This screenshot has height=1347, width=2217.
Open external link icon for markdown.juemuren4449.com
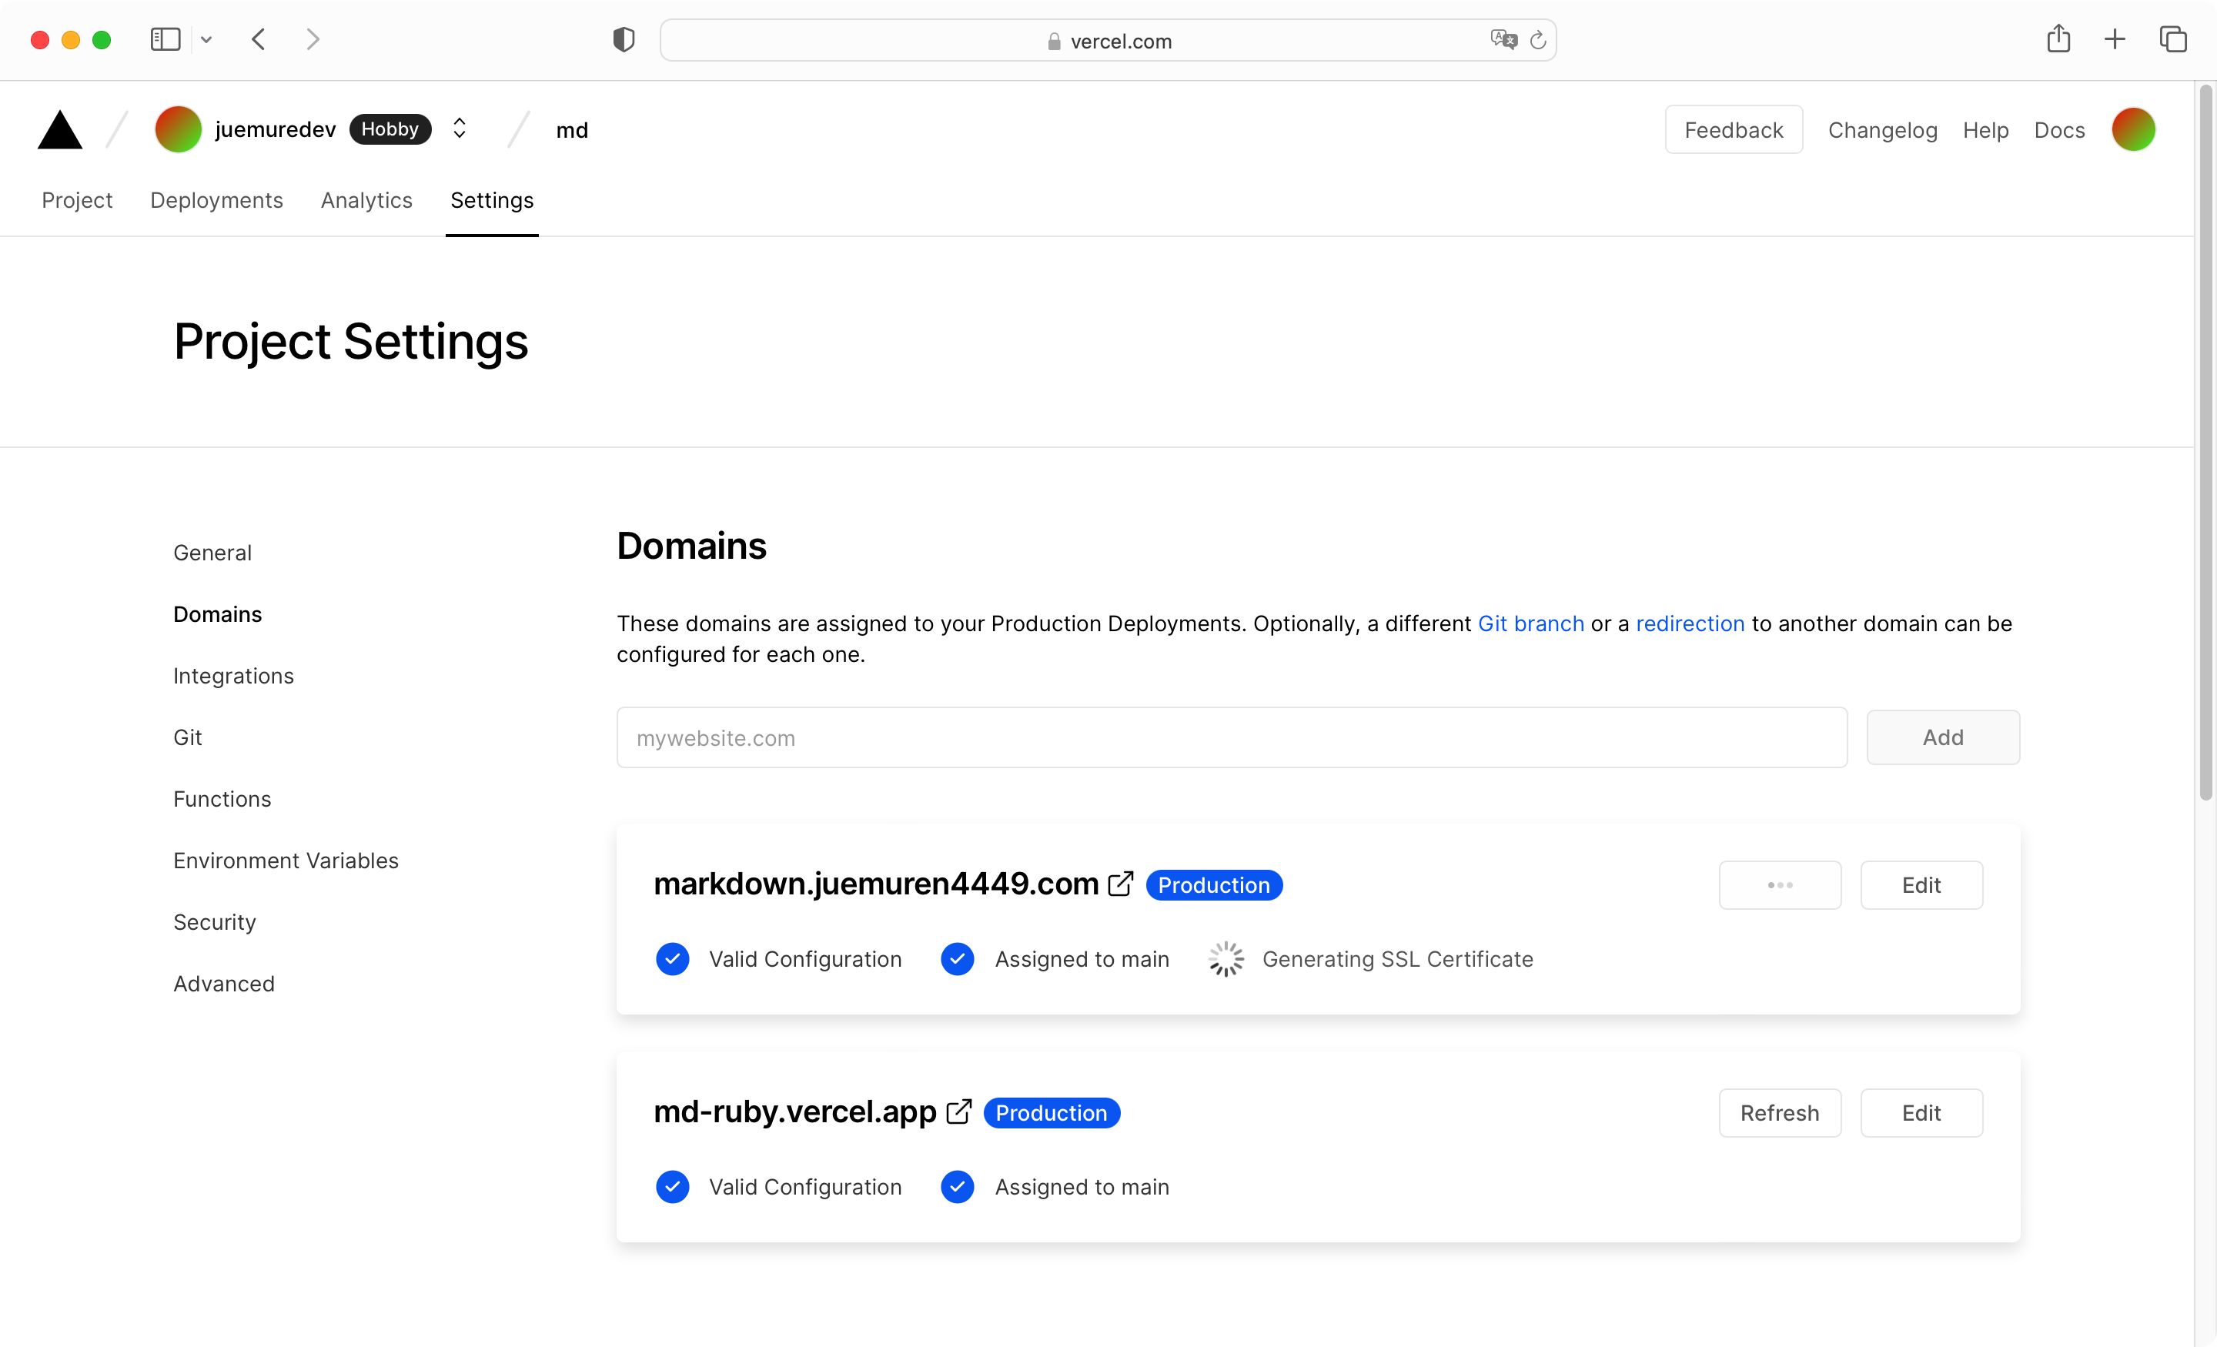click(1120, 884)
